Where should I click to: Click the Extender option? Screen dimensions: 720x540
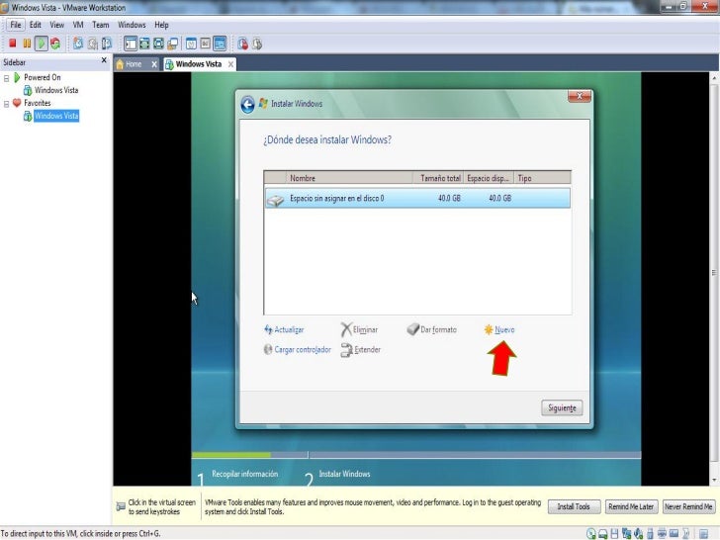click(x=360, y=350)
